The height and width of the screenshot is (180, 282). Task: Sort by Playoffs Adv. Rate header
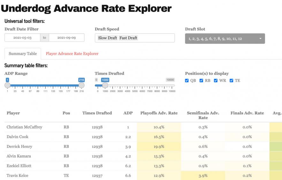[159, 113]
